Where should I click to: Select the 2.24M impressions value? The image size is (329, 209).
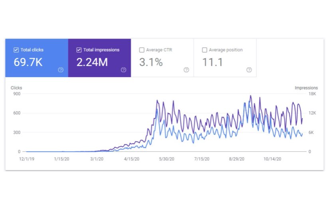tap(92, 62)
